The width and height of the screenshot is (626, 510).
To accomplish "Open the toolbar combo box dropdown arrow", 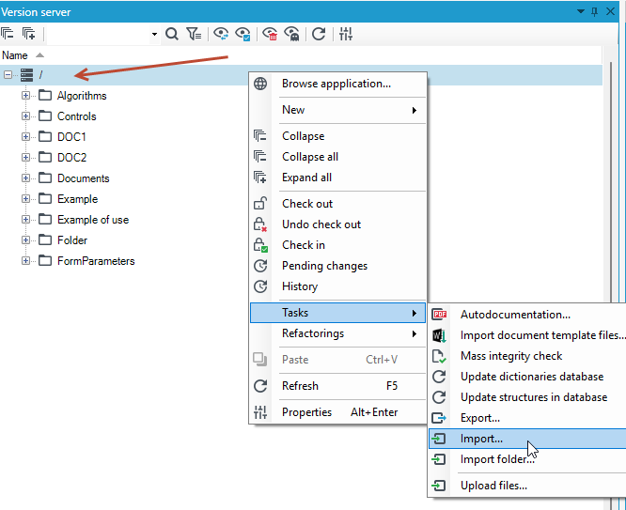I will (x=154, y=35).
